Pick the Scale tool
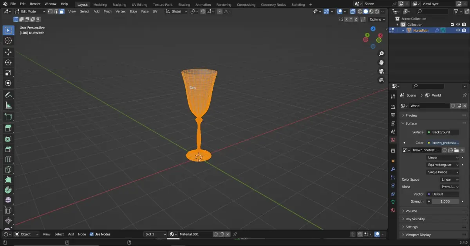 coord(8,73)
